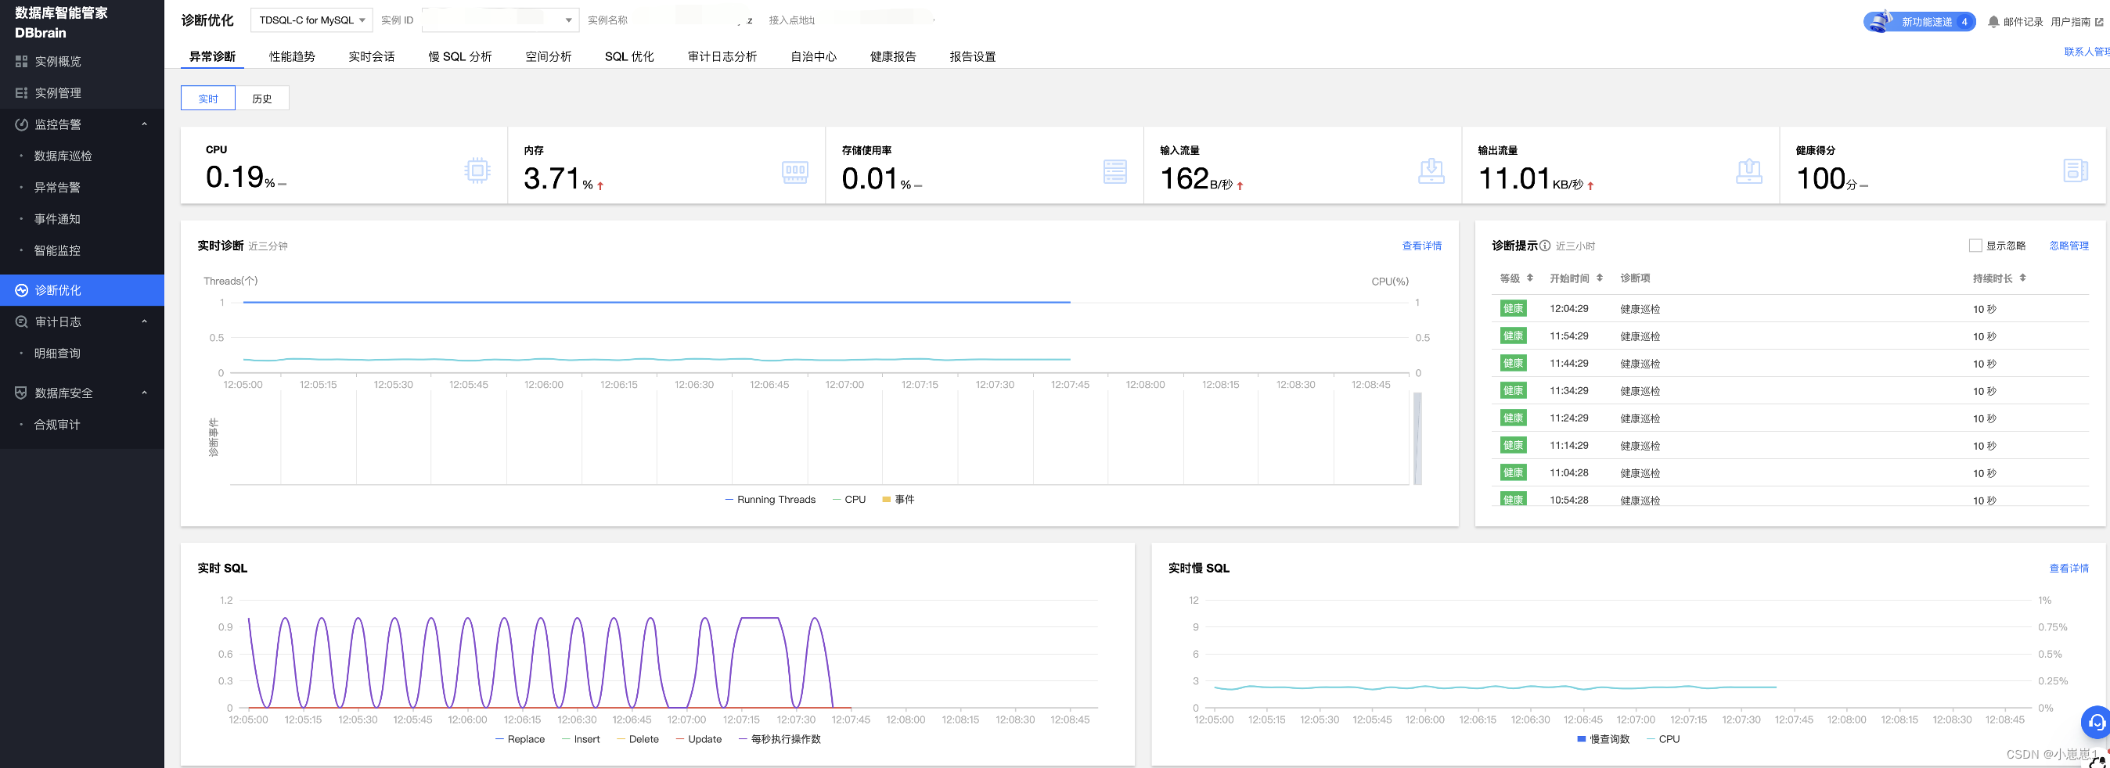Switch to 报告设置 tab
Screen dimensions: 2110x768
[x=972, y=56]
